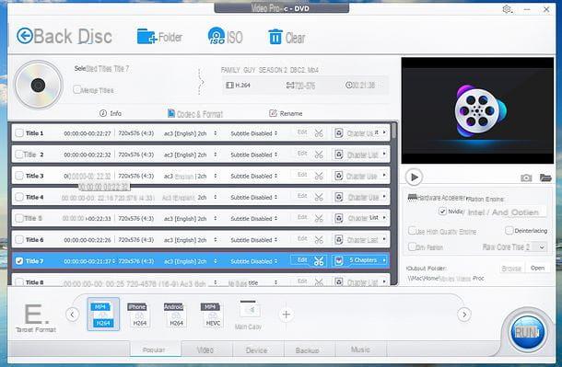Click the Folder add-source icon
Viewport: 562px width, 367px height.
146,37
